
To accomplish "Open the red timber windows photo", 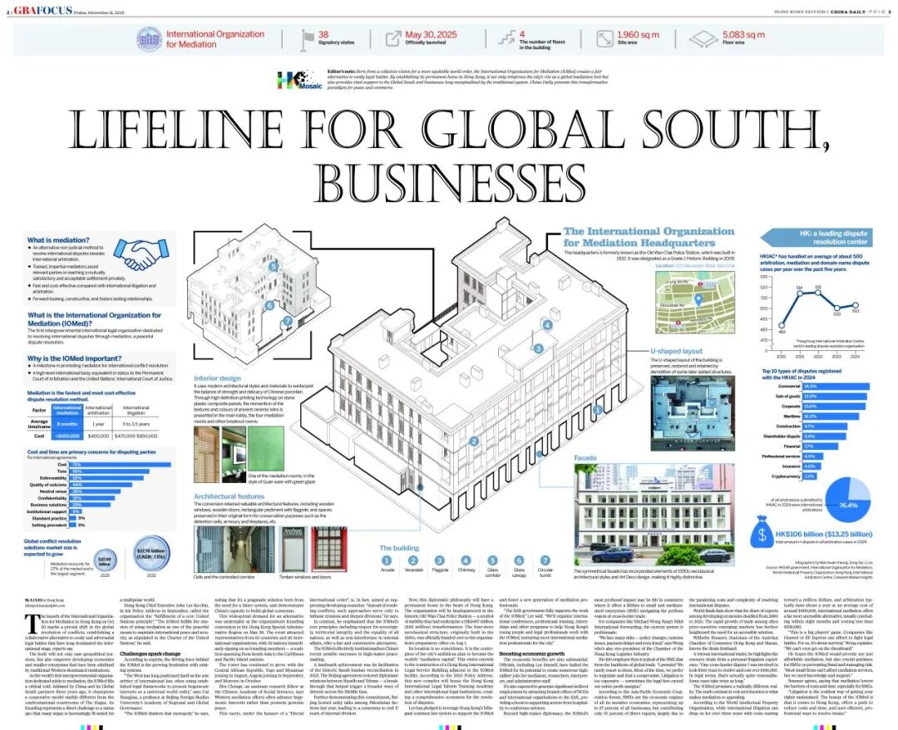I will [328, 549].
